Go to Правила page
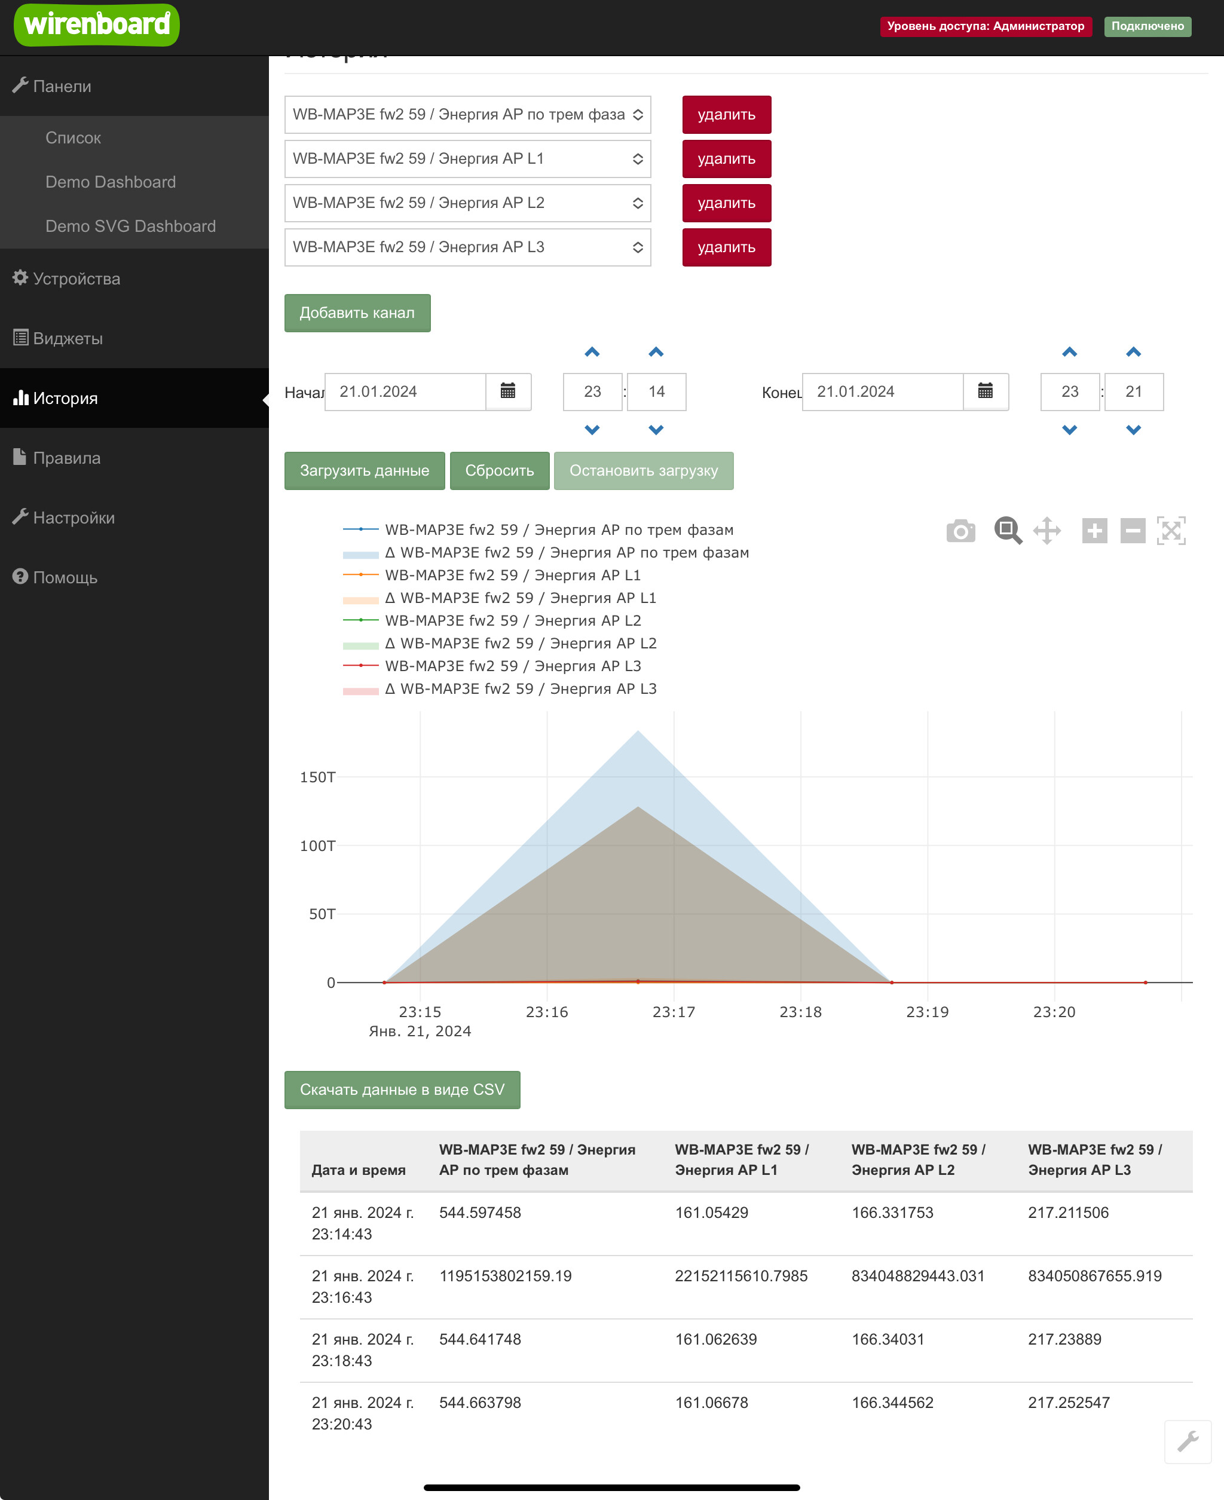 point(134,458)
